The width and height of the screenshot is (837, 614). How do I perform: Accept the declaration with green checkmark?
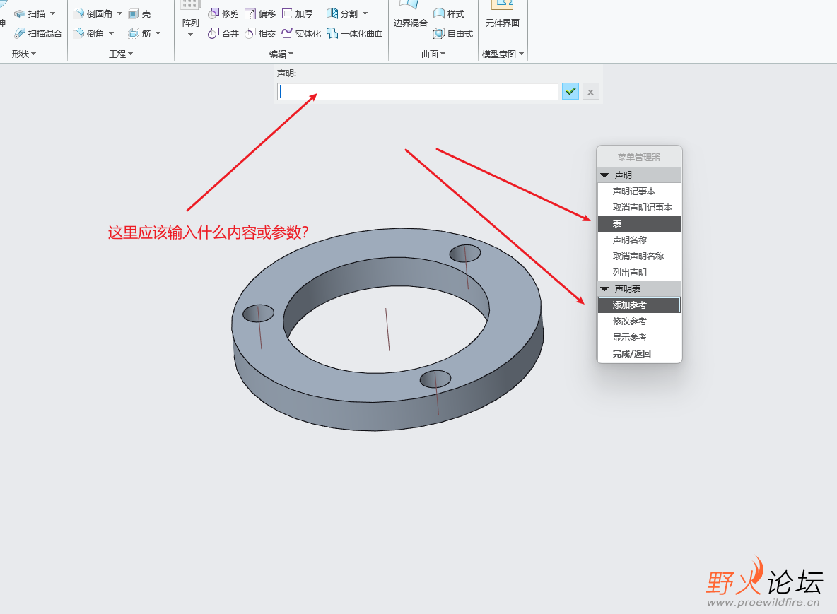570,92
